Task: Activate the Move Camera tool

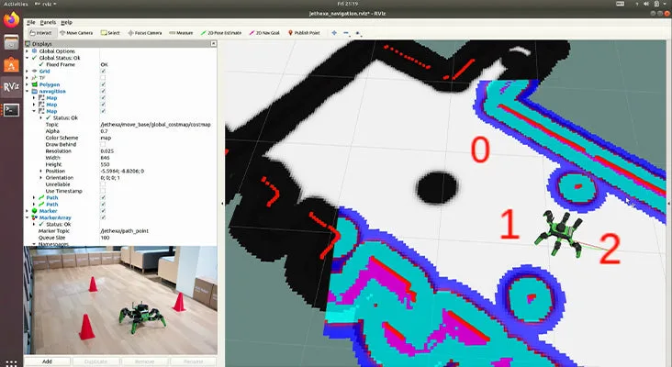Action: [x=76, y=32]
